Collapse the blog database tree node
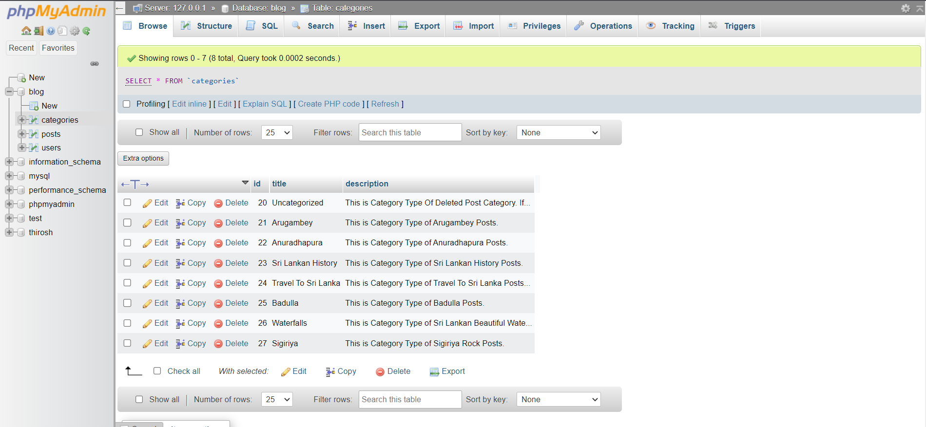926x427 pixels. 9,92
